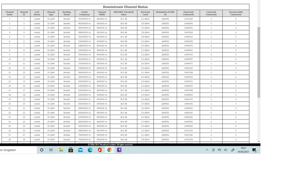The image size is (300, 188).
Task: Select the 746000000 Hz frequency cell
Action: pos(84,139)
